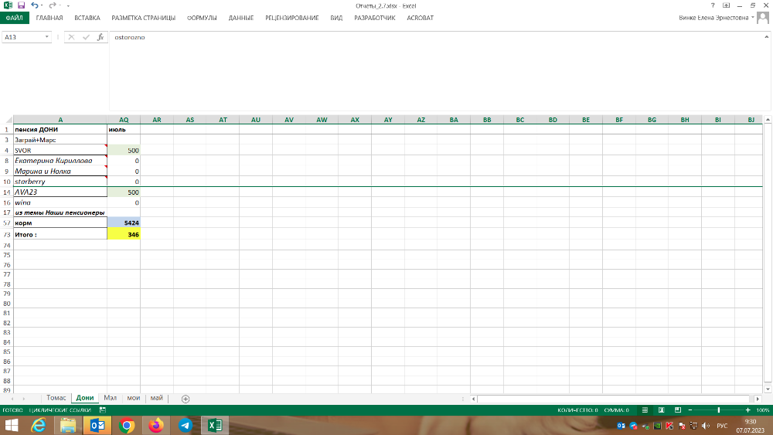Open the ФАЙЛ backstage menu
Screen dimensions: 773x435
(14, 17)
